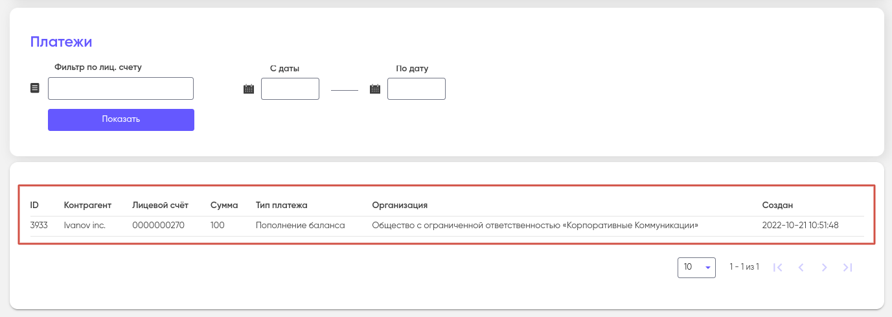Screen dimensions: 892x317
Task: Click account number 0000000270 in the table
Action: coord(158,226)
